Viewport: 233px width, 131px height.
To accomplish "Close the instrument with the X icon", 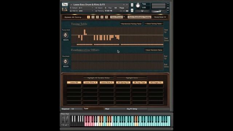I will 168,3.
